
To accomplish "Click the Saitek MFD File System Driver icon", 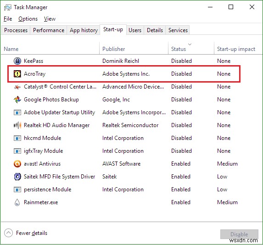I will [x=17, y=177].
